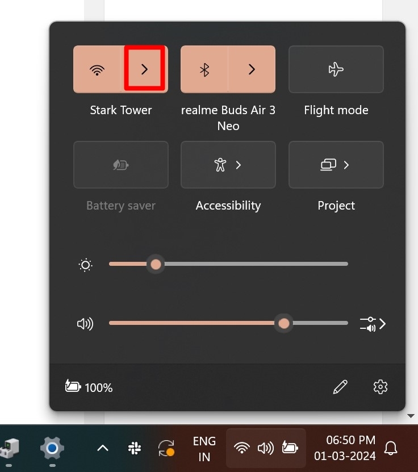Image resolution: width=418 pixels, height=472 pixels.
Task: Show hidden taskbar icons
Action: 103,448
